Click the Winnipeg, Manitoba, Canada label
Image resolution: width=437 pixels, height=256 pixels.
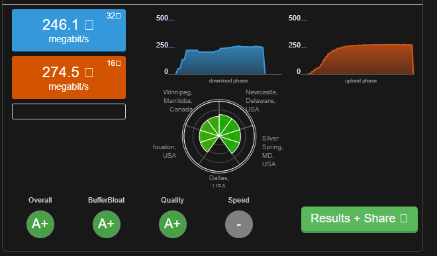pos(178,100)
